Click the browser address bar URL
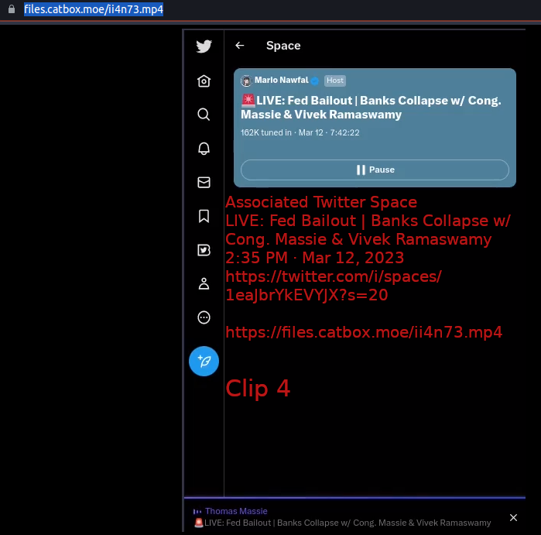541x535 pixels. tap(94, 9)
